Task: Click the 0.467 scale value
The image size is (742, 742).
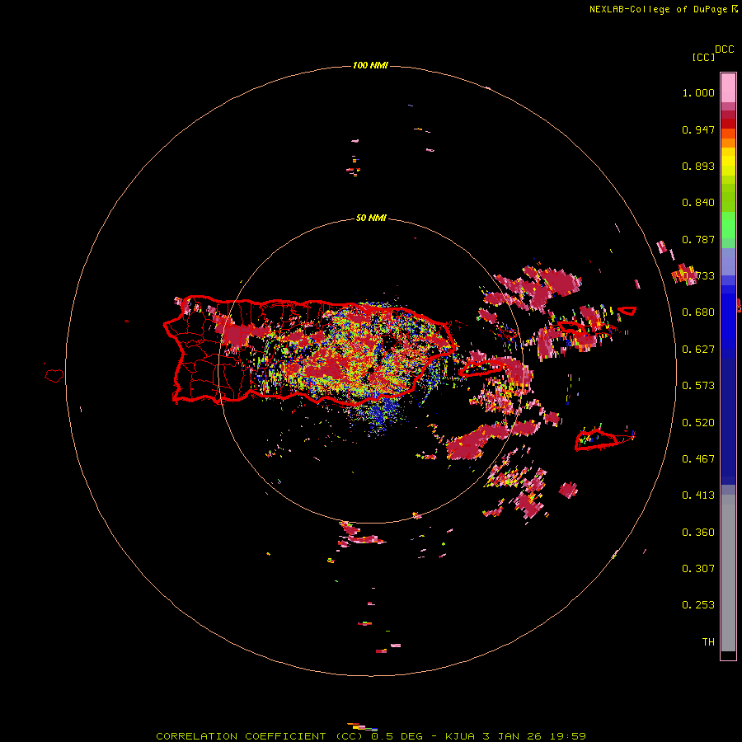Action: 698,459
